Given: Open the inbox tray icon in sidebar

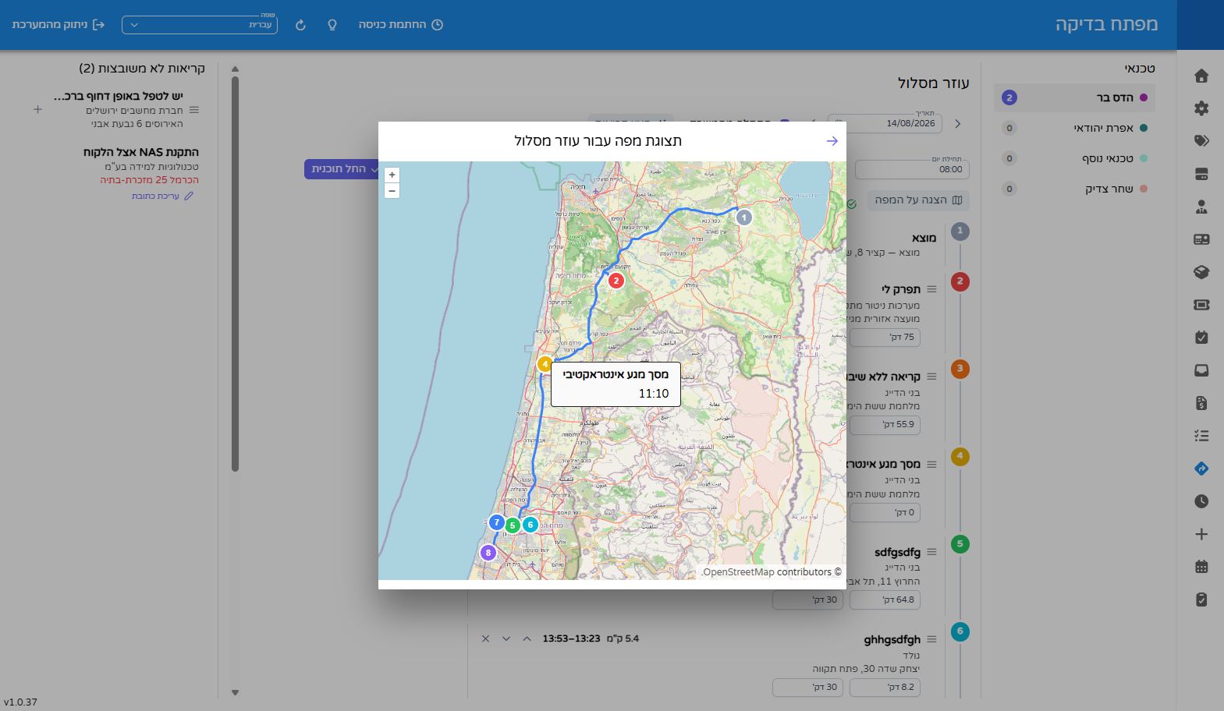Looking at the screenshot, I should coord(1201,370).
